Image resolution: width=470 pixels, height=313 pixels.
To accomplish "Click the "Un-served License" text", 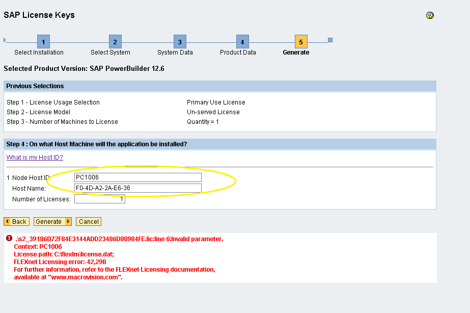I will pyautogui.click(x=213, y=112).
